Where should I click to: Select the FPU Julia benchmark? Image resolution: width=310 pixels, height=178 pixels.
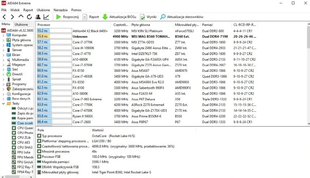[24, 152]
